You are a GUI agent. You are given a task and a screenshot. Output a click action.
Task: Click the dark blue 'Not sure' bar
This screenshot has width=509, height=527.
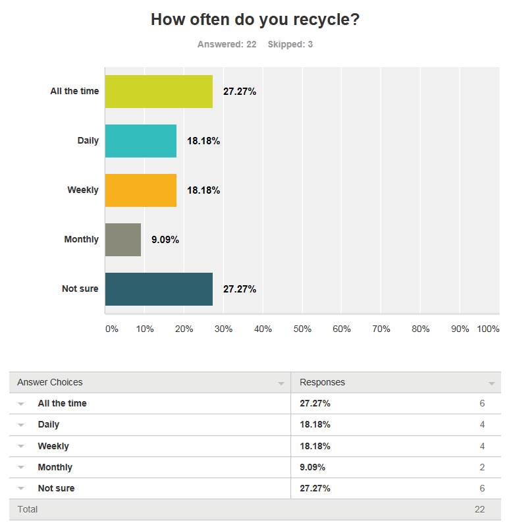[159, 289]
